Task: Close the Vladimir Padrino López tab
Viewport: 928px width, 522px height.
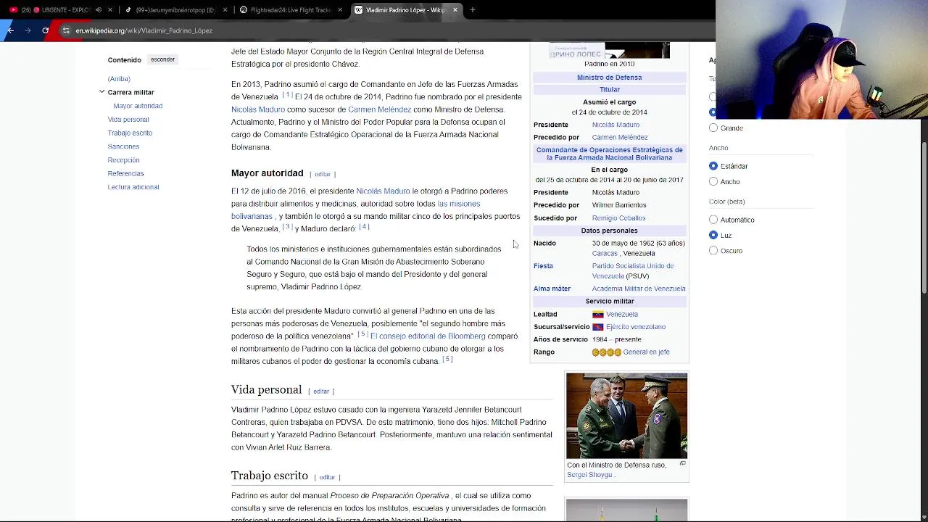Action: click(455, 10)
